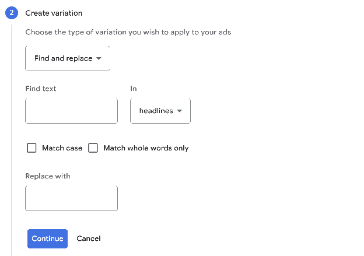The width and height of the screenshot is (364, 256).
Task: Click the arrow on Find and replace dropdown
Action: pos(99,58)
